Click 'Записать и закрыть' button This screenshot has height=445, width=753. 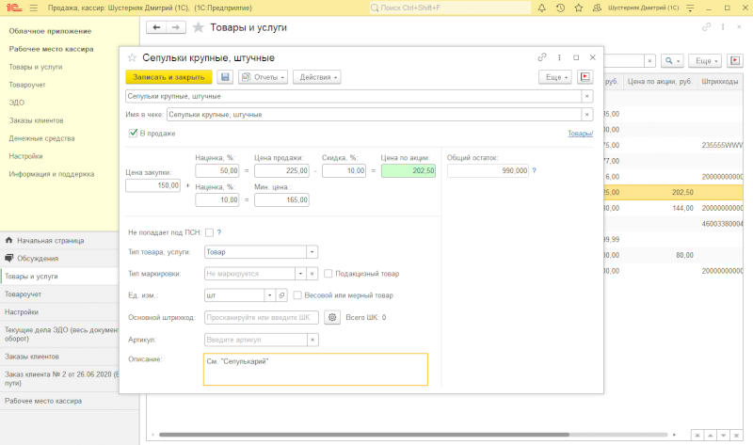pyautogui.click(x=168, y=77)
